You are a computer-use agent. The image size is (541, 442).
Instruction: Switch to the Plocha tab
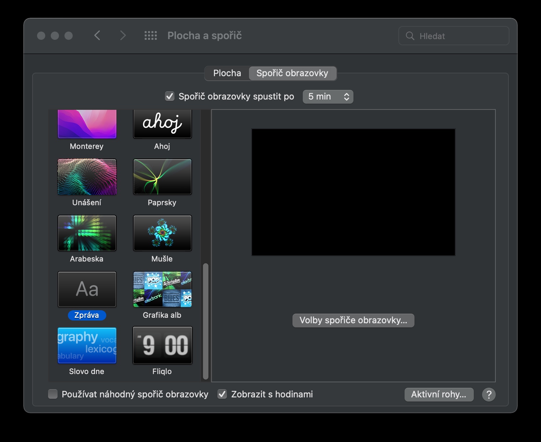tap(227, 73)
